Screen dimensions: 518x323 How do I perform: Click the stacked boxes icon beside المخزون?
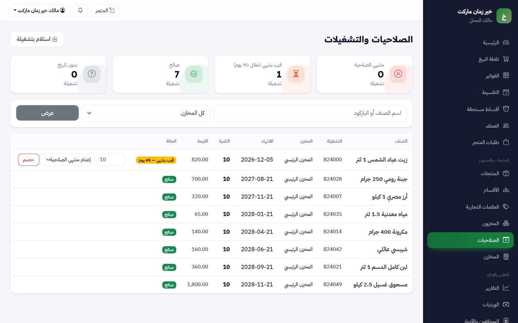(x=506, y=223)
